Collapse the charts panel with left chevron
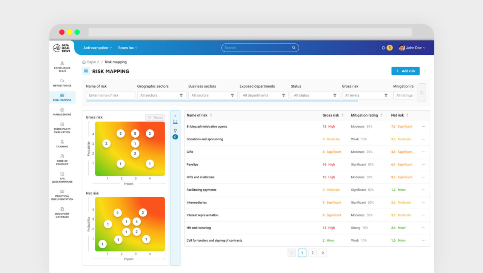 point(175,116)
